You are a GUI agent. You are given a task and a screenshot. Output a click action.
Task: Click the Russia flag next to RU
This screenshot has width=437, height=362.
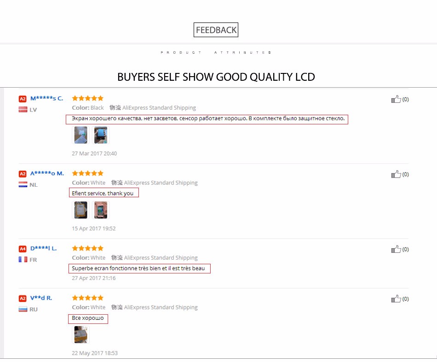(23, 309)
